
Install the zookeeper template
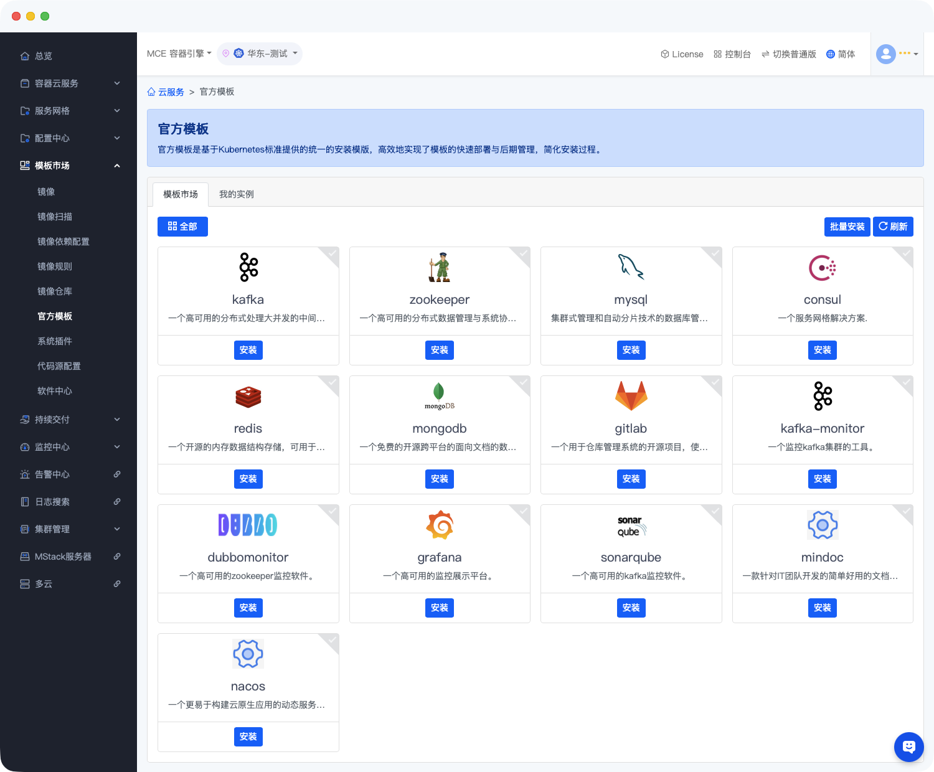point(440,350)
